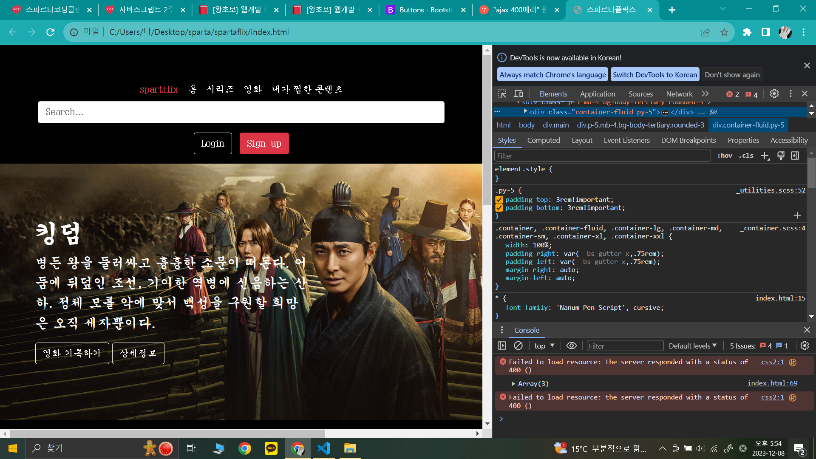
Task: Open the Chrome tab search dropdown
Action: [x=722, y=9]
